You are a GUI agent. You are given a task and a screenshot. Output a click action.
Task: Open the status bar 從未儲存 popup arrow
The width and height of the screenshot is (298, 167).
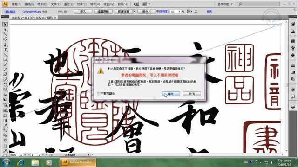point(88,155)
